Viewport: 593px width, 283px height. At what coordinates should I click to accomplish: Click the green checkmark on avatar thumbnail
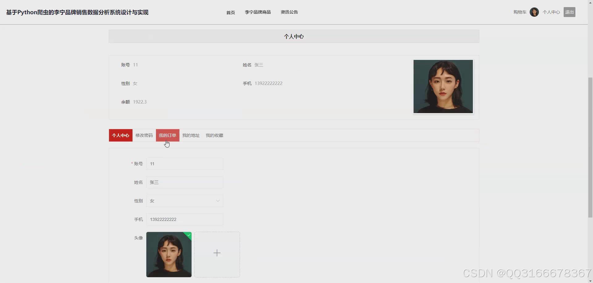pos(189,235)
